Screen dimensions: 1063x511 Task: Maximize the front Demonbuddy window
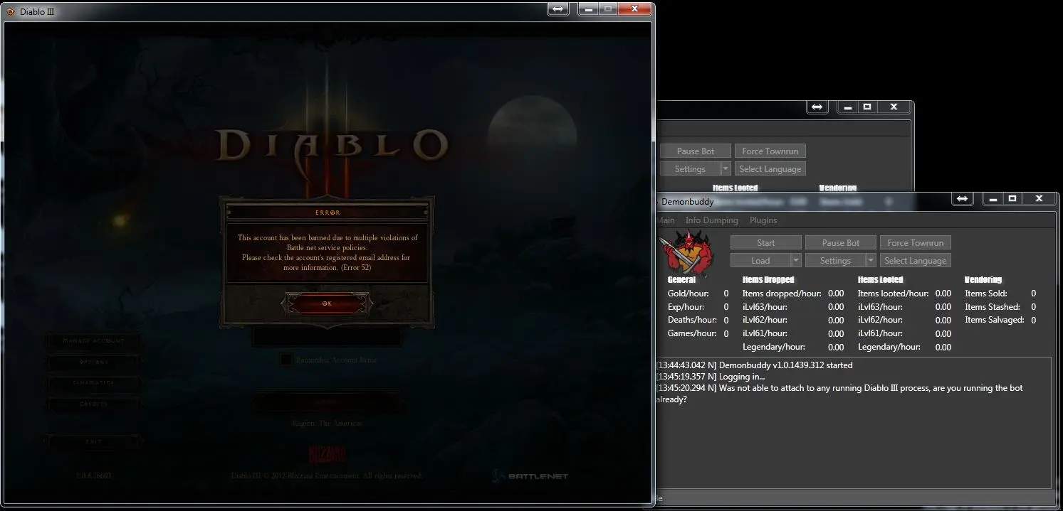[1012, 199]
